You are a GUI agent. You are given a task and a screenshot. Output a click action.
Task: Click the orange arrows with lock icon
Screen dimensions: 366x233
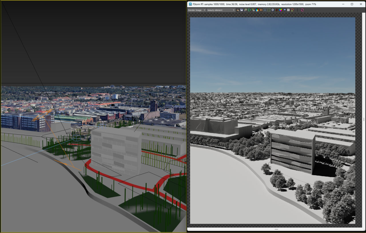[292, 10]
